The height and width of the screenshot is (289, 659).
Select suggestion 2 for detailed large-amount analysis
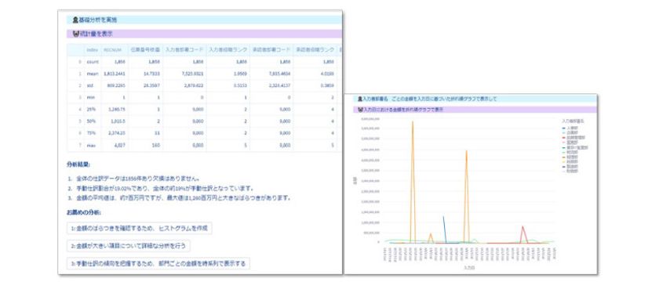click(129, 246)
